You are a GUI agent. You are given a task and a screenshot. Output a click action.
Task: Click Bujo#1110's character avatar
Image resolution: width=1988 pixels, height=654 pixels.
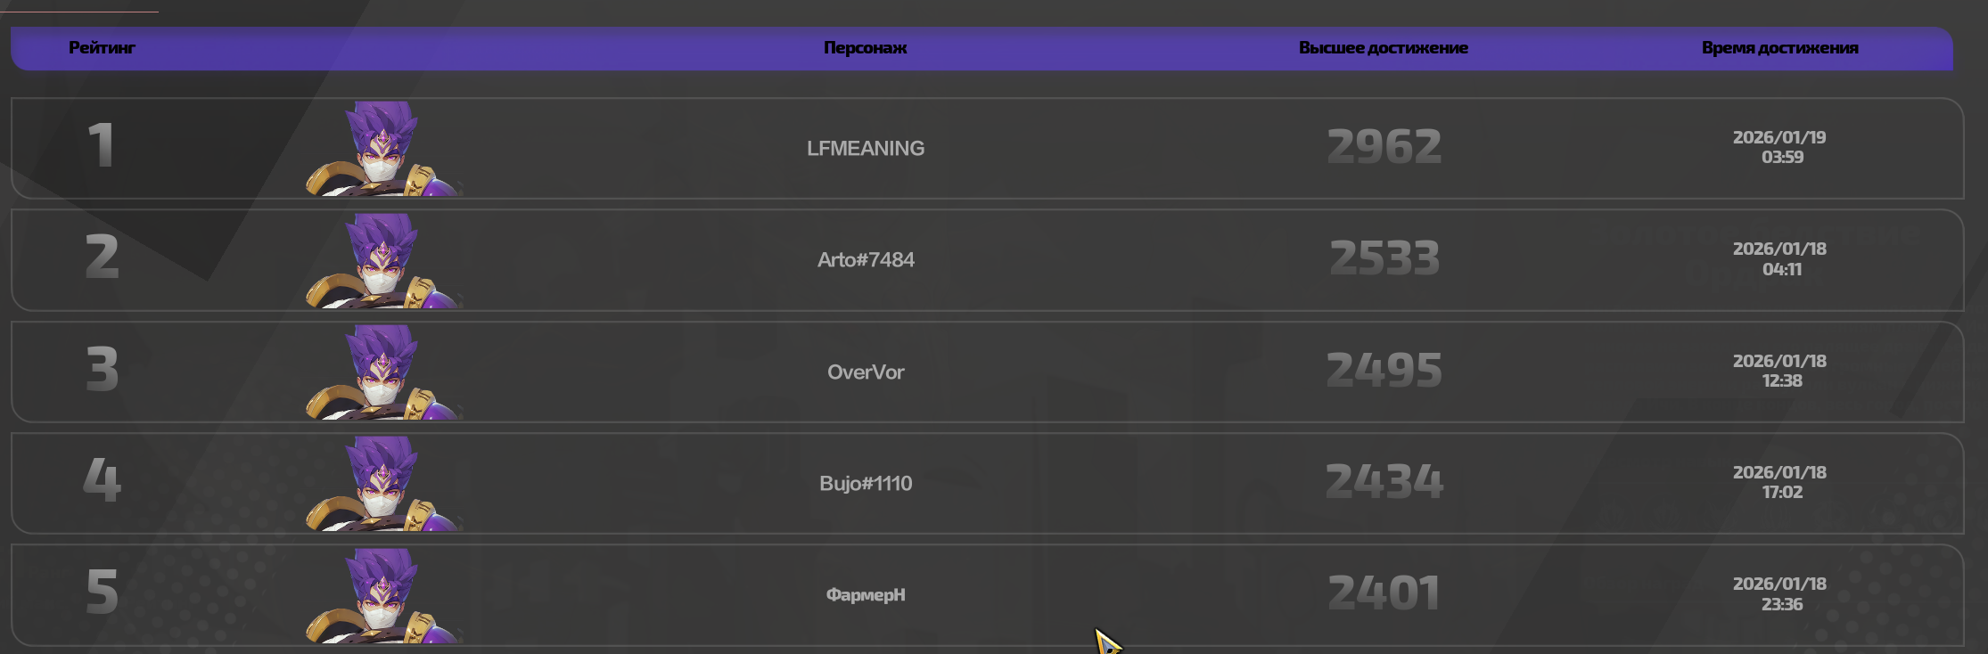pos(383,484)
